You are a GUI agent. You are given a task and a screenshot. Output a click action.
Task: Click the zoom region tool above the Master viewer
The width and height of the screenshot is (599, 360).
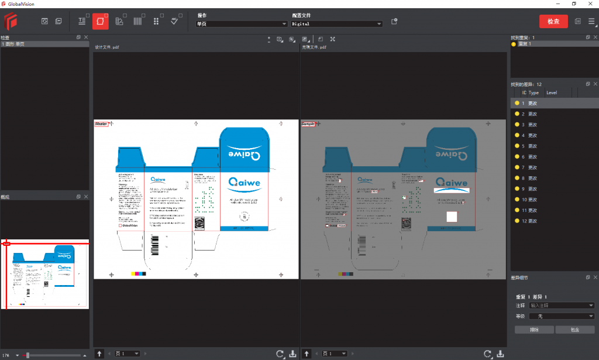(280, 39)
